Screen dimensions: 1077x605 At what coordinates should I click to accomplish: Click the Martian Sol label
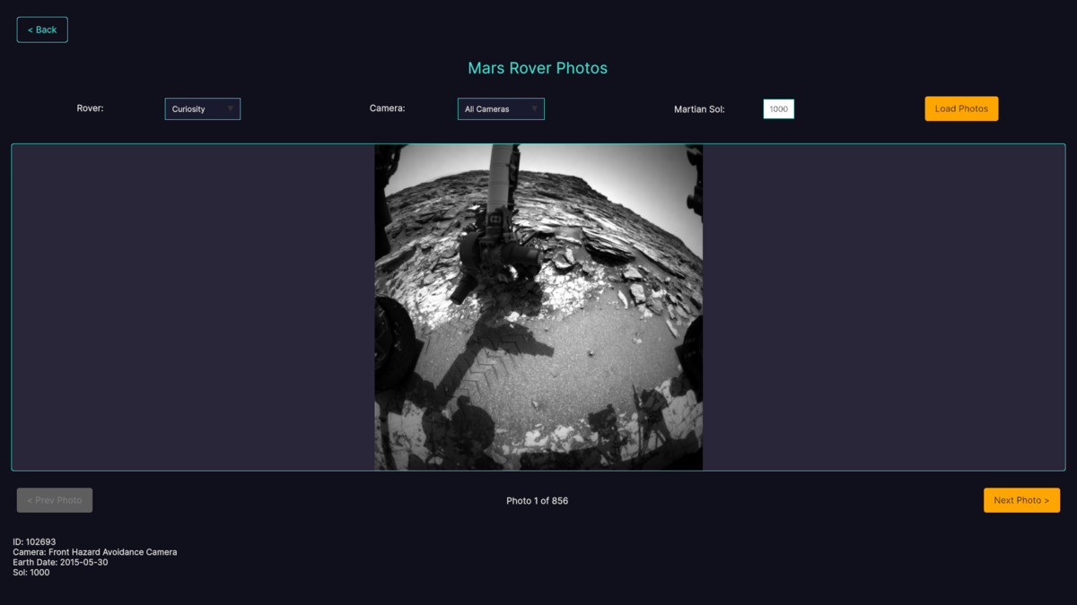click(699, 109)
